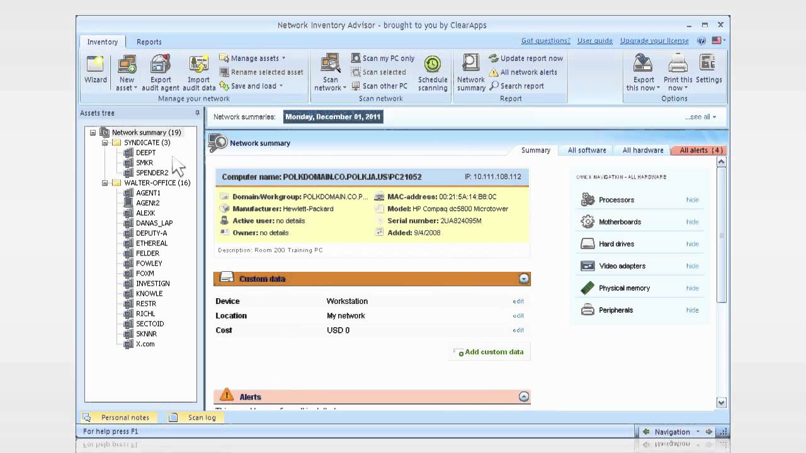Viewport: 806px width, 453px height.
Task: Open Schedule scanning
Action: (x=433, y=73)
